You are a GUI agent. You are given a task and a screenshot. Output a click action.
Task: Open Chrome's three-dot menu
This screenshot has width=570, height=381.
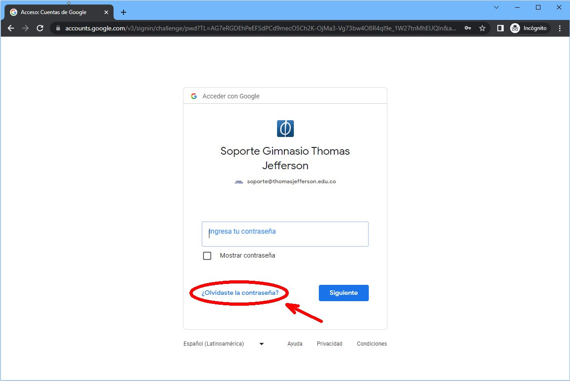click(559, 28)
